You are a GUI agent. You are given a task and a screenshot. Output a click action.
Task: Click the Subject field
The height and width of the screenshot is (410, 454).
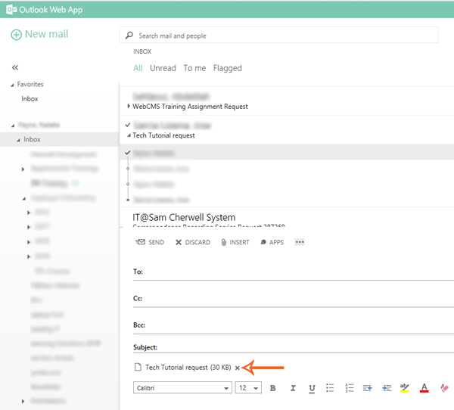(x=294, y=347)
